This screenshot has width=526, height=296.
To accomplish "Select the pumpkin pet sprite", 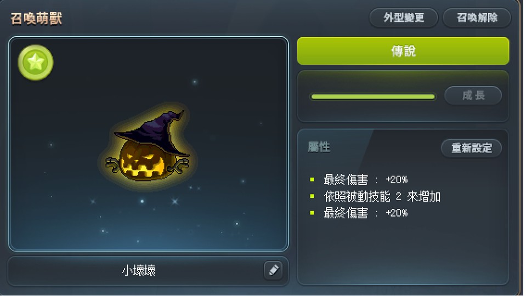I will (148, 146).
